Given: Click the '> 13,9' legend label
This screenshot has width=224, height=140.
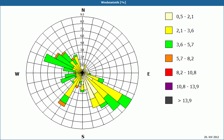Looking at the screenshot, I should click(x=185, y=101).
